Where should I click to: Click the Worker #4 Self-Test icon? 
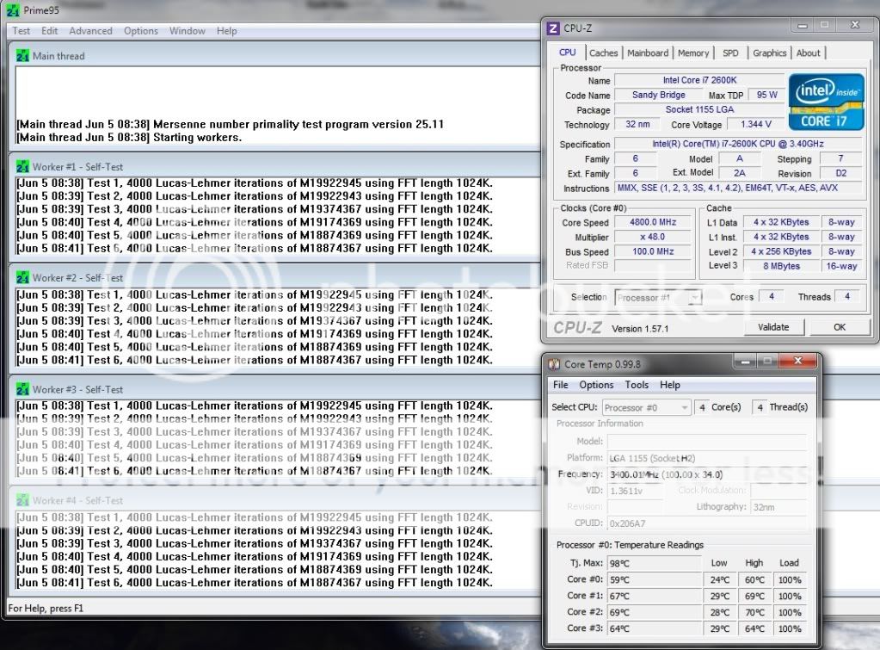tap(22, 500)
